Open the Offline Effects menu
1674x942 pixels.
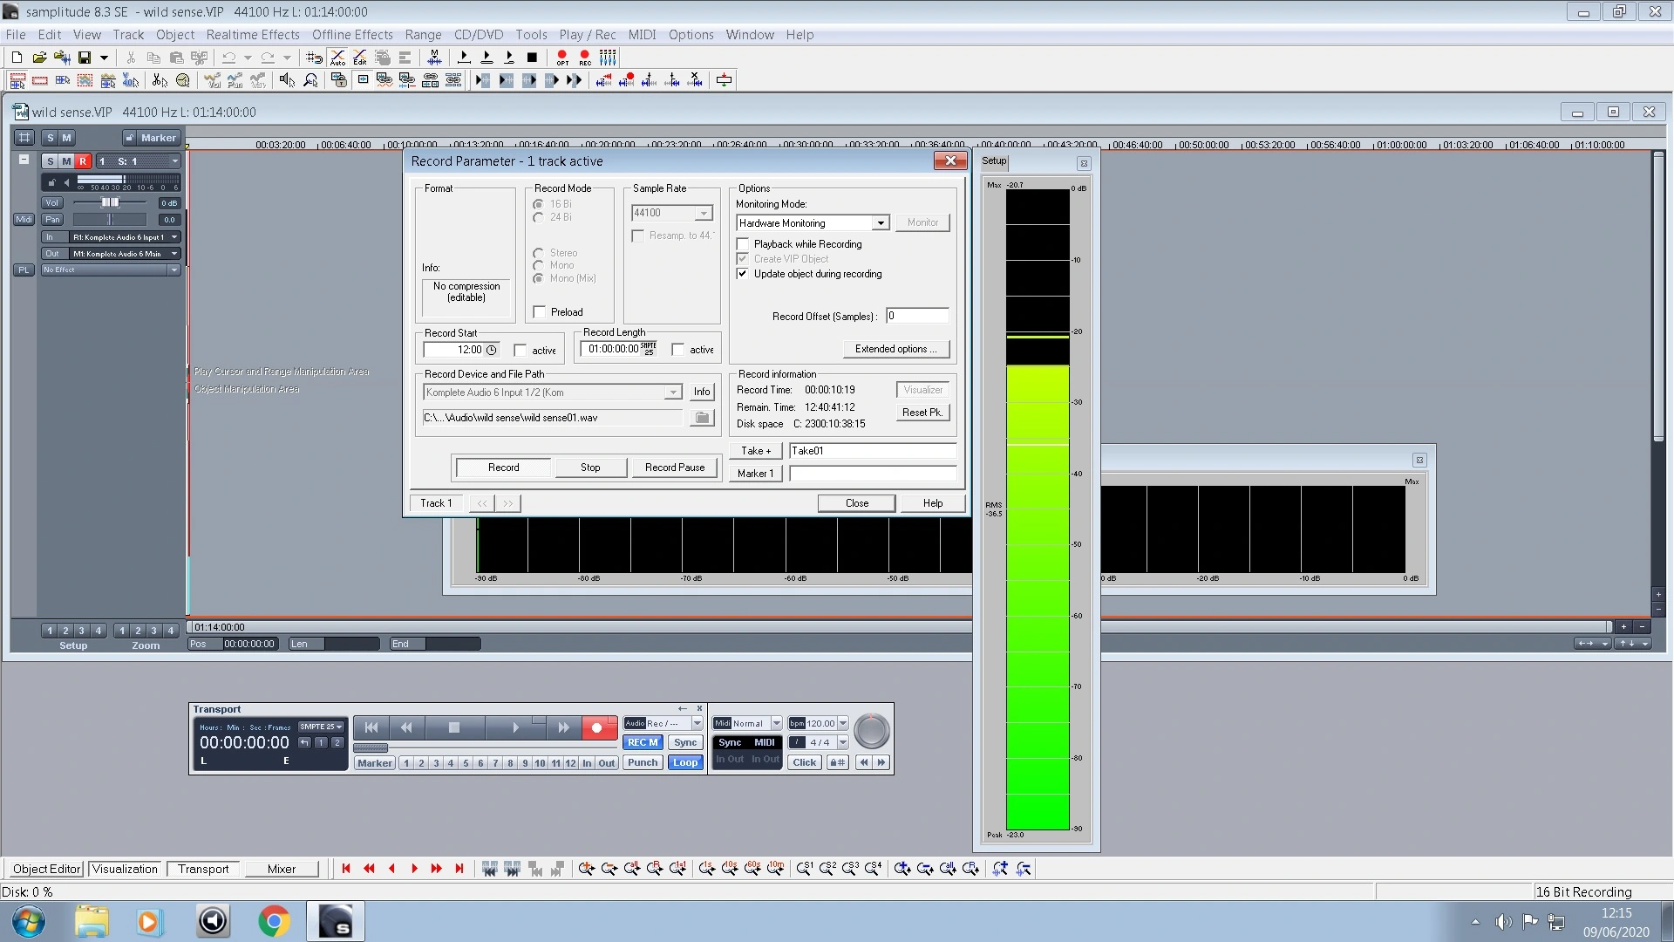pyautogui.click(x=352, y=35)
